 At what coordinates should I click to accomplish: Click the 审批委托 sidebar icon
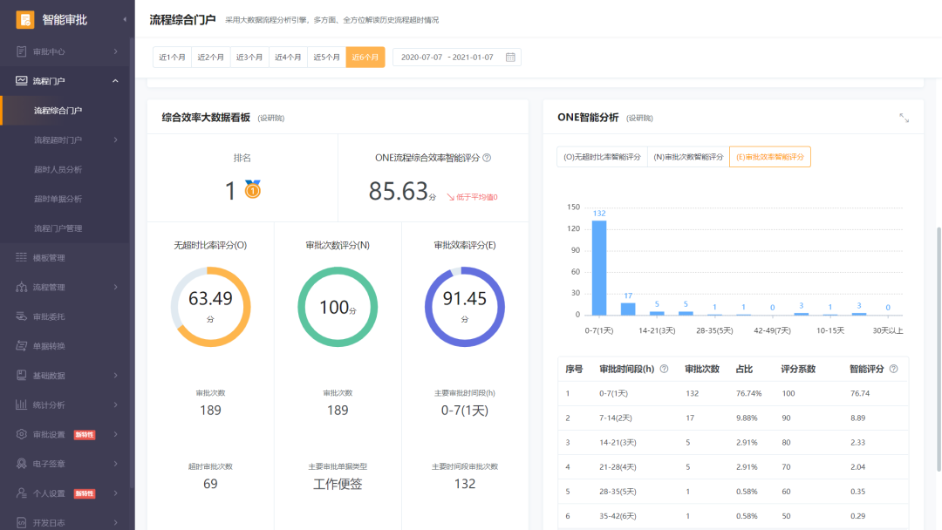point(22,316)
